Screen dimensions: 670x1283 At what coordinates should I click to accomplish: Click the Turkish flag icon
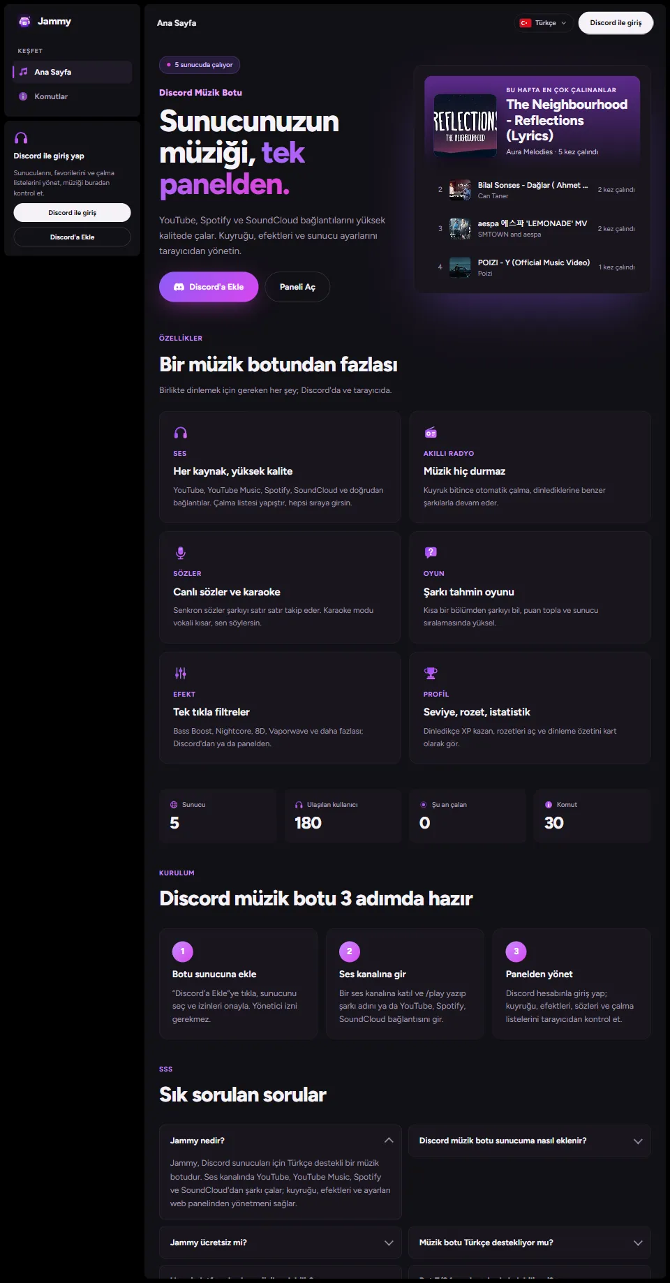[x=526, y=23]
